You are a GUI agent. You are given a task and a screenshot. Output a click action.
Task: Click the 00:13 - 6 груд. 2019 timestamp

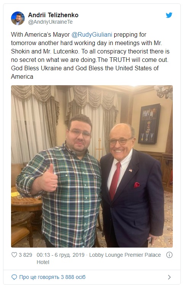click(x=61, y=255)
